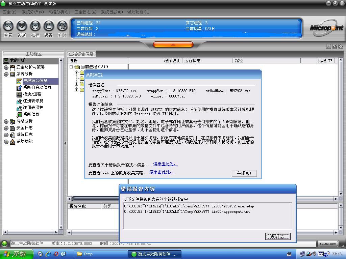The width and height of the screenshot is (346, 259).
Task: Expand the 安全日志 tree node
Action: pos(6,128)
